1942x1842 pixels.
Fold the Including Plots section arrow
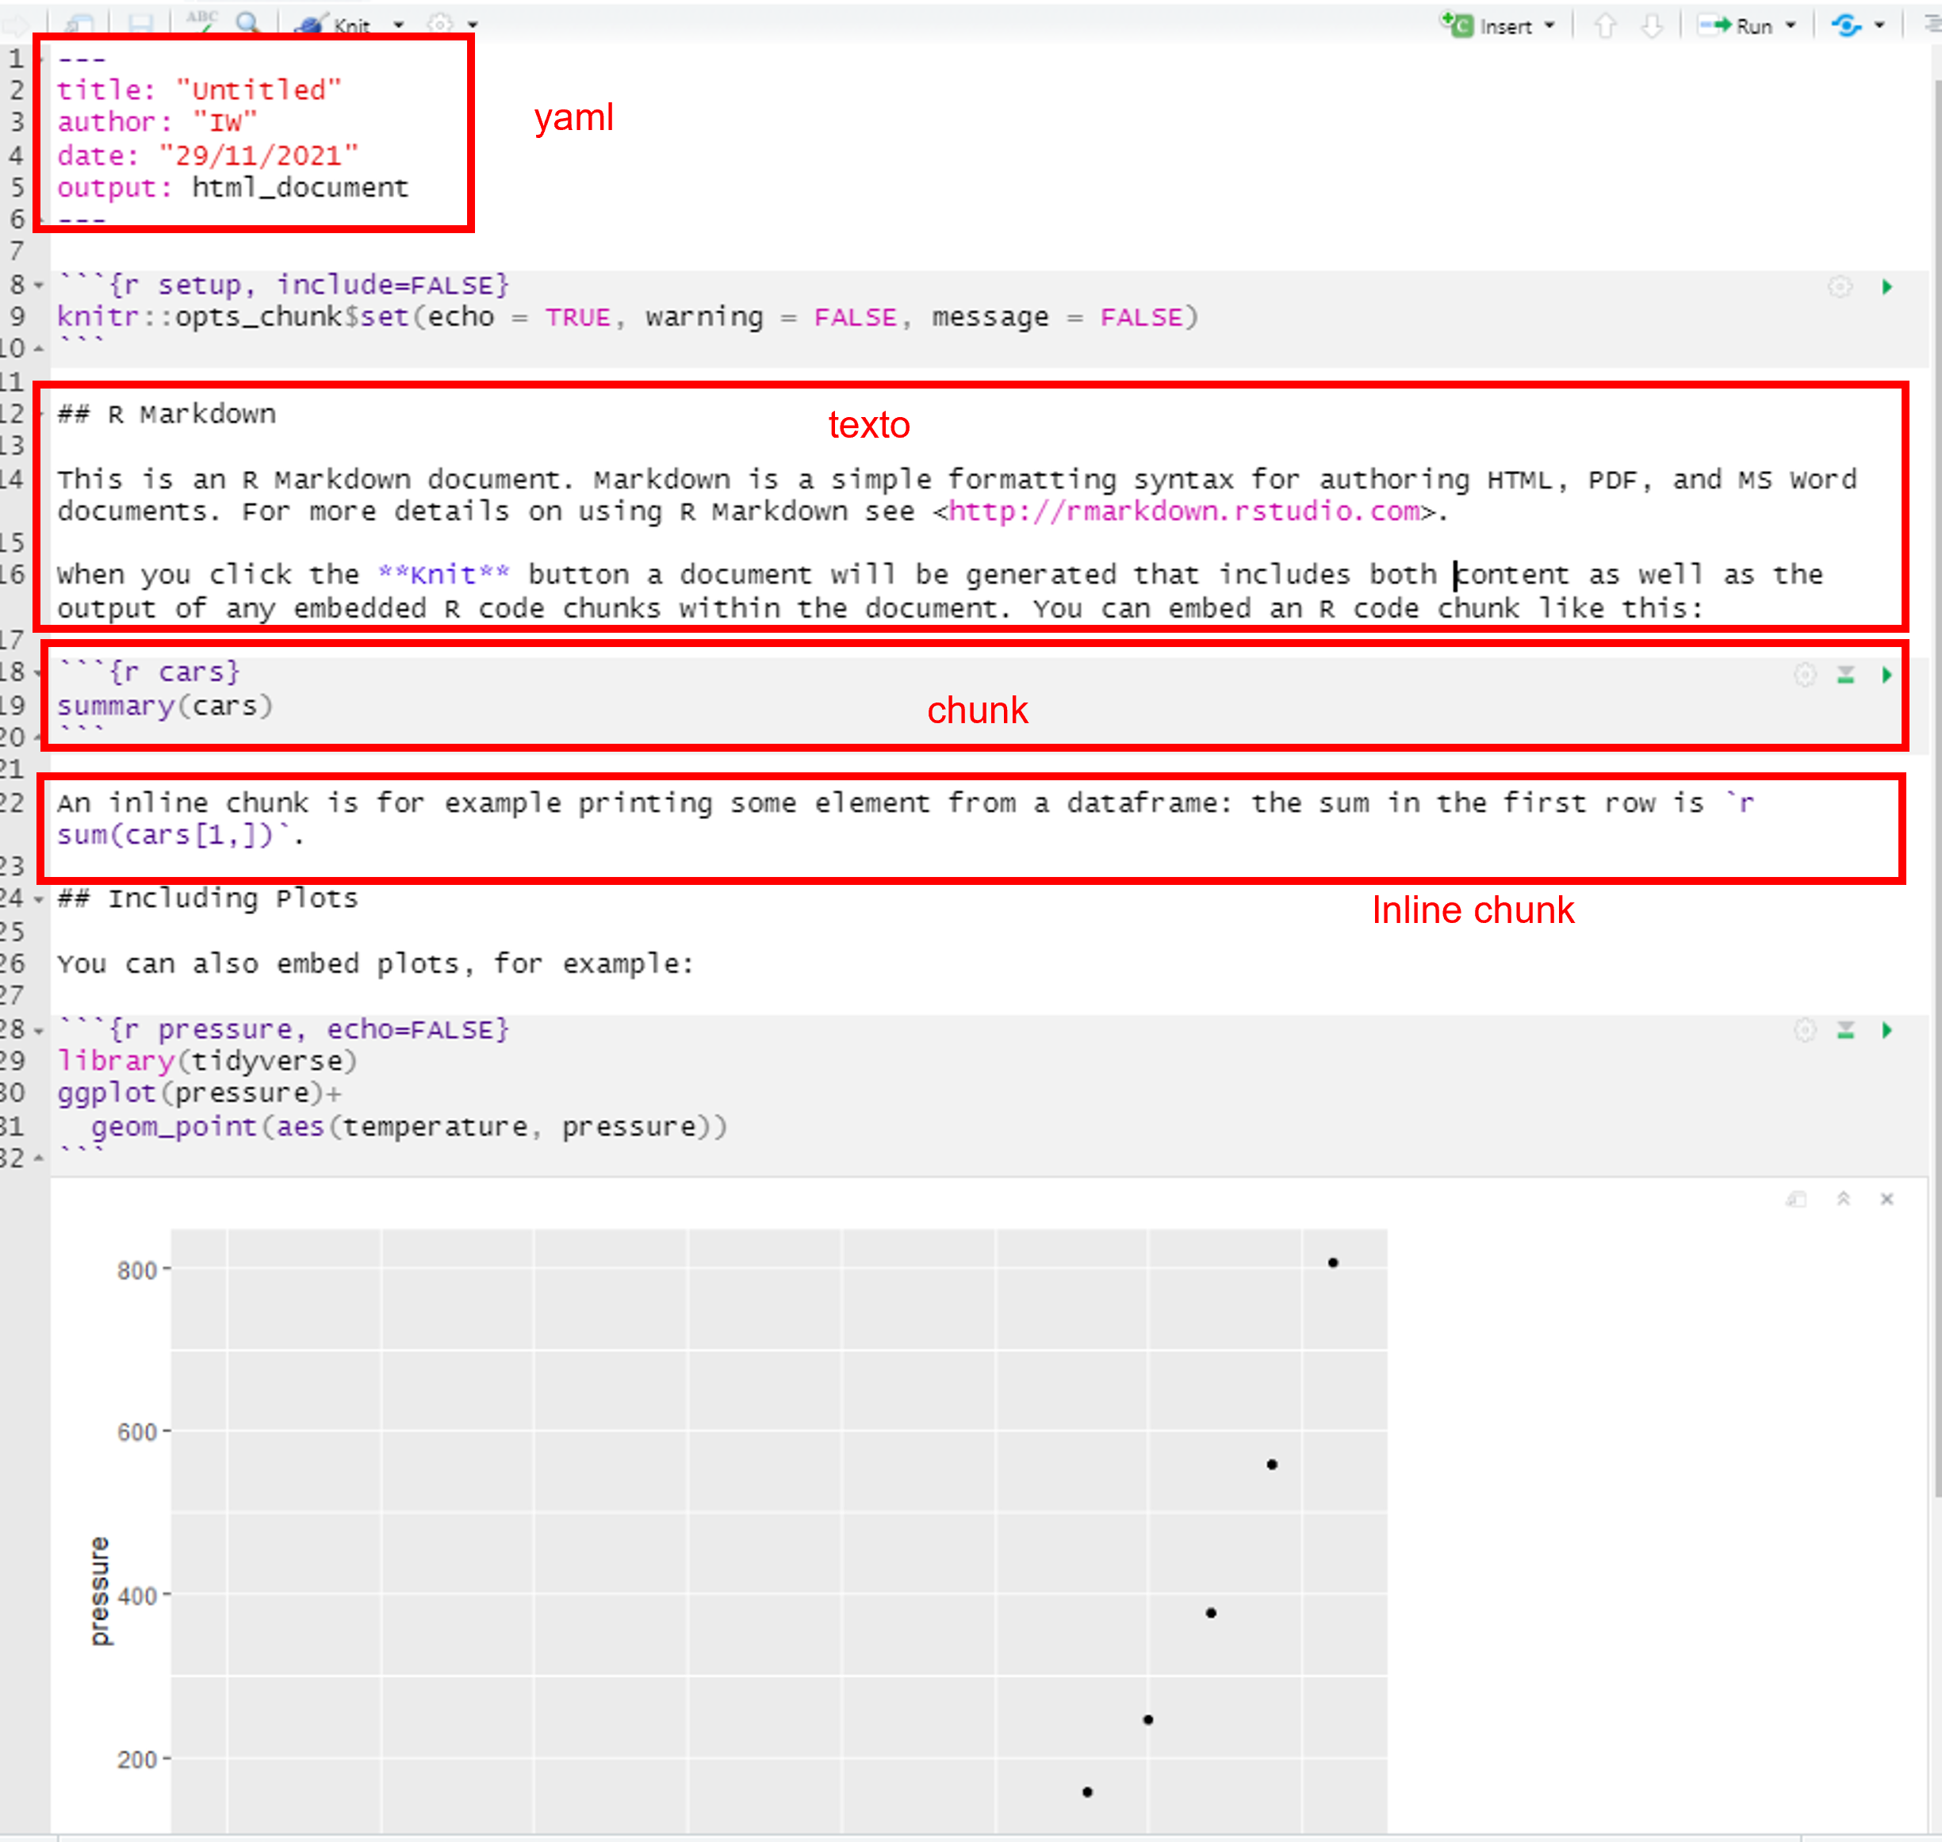click(x=40, y=899)
